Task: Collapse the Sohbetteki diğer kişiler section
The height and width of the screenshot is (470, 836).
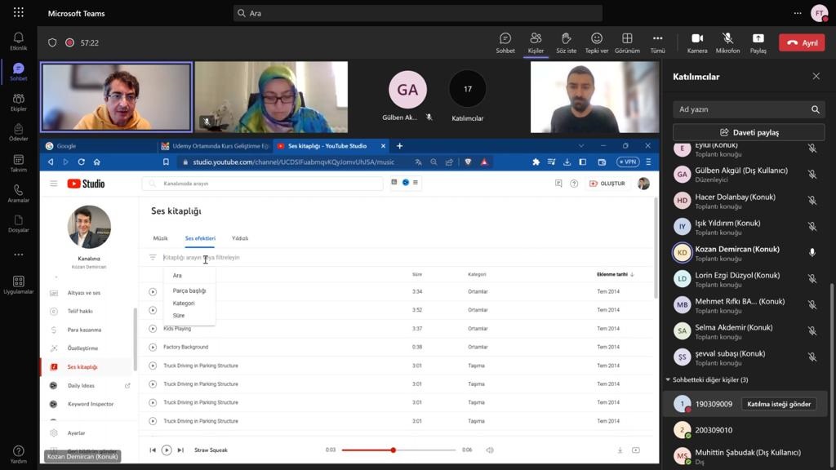Action: (x=668, y=379)
